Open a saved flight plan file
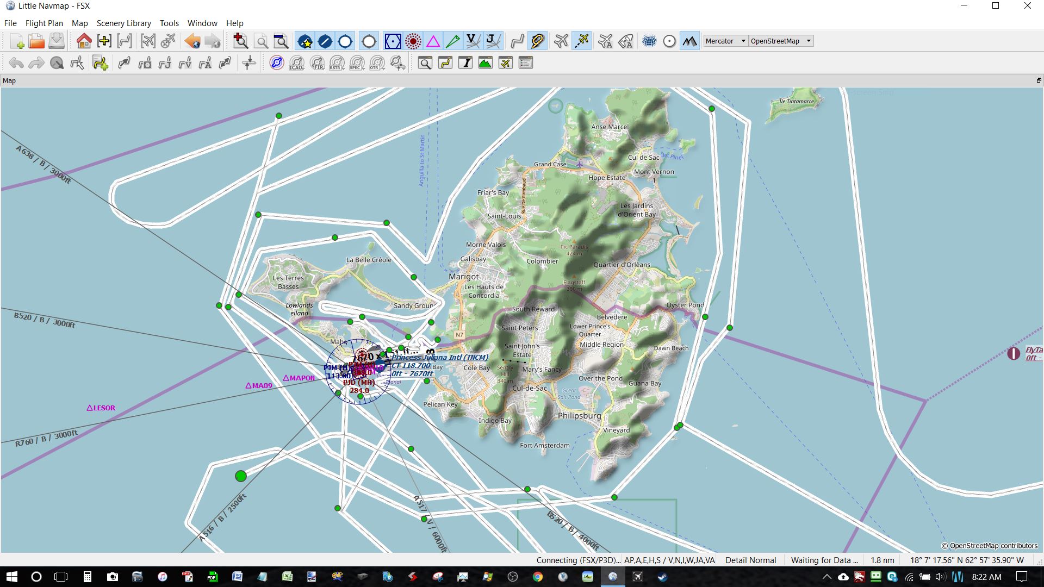 tap(35, 41)
